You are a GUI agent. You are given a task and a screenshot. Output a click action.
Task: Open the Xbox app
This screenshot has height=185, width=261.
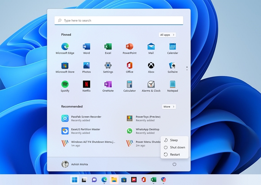pyautogui.click(x=151, y=68)
